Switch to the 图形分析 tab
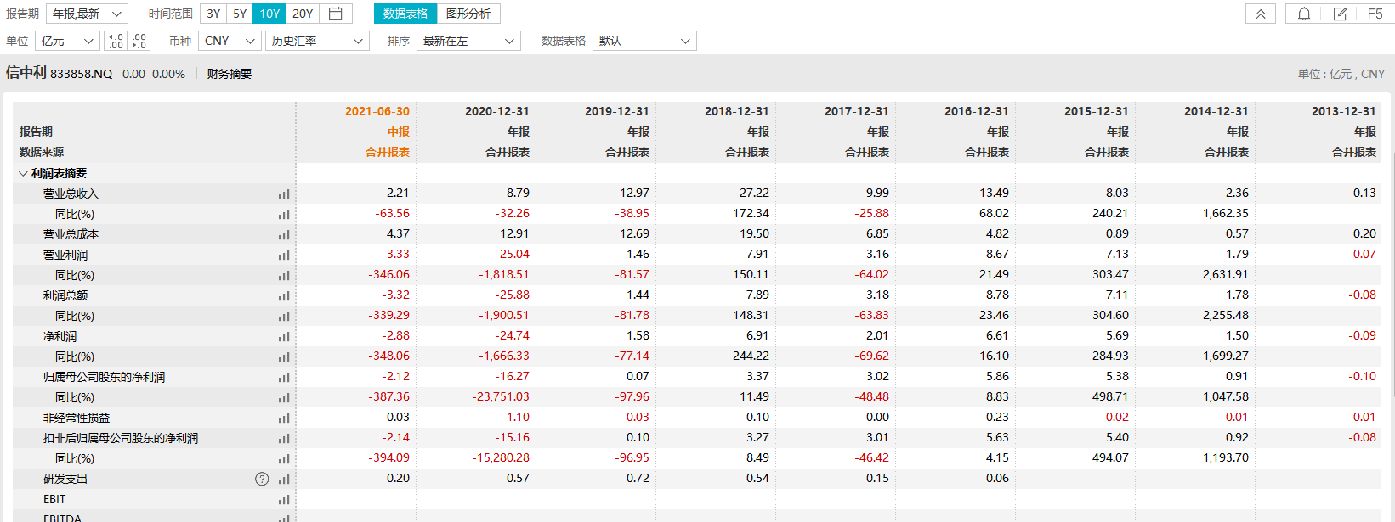This screenshot has width=1395, height=522. coord(468,14)
